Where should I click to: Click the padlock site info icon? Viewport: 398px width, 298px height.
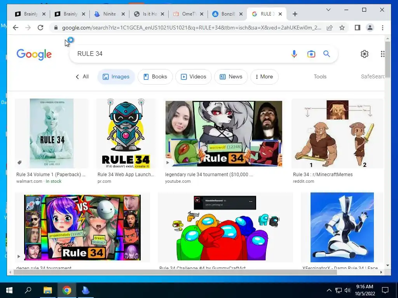coord(56,28)
